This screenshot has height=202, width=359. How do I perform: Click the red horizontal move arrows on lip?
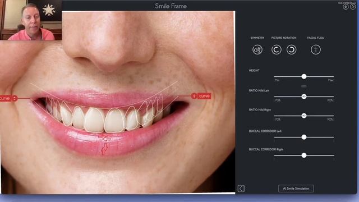(104, 137)
